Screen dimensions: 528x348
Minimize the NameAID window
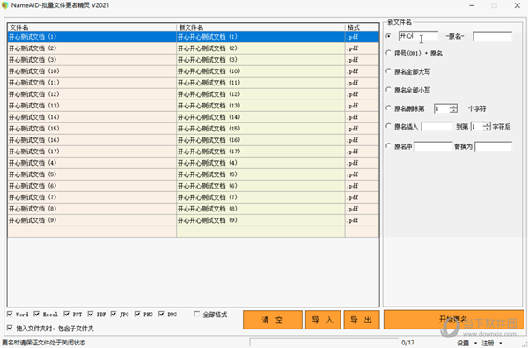472,5
